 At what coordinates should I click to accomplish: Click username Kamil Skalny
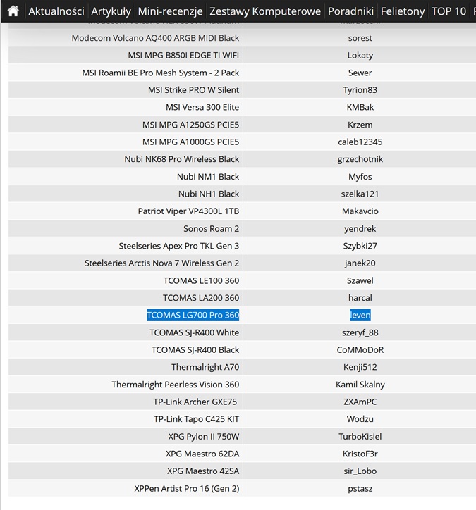tap(360, 385)
